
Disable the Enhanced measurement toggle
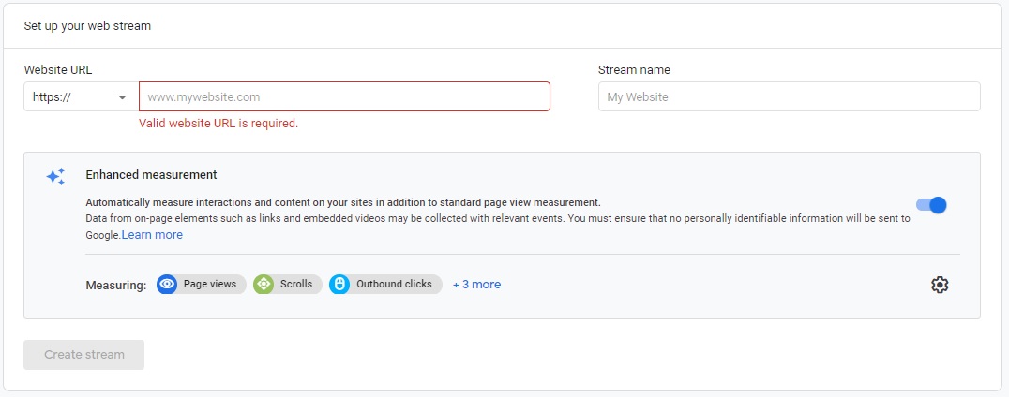click(932, 205)
